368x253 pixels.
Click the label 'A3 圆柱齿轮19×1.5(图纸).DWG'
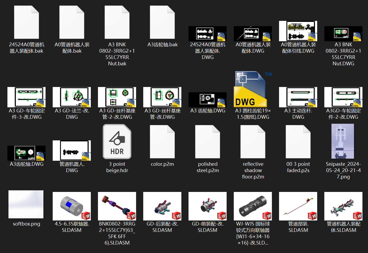coord(253,114)
